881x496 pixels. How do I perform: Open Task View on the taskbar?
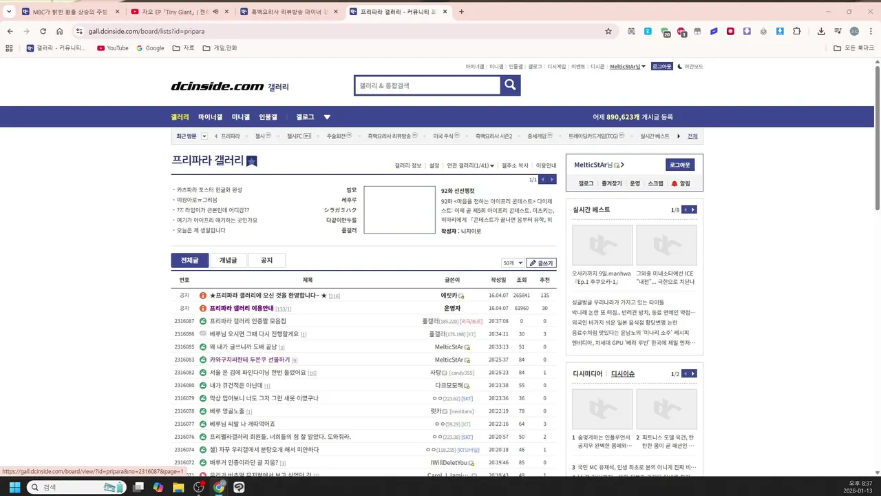(x=138, y=487)
